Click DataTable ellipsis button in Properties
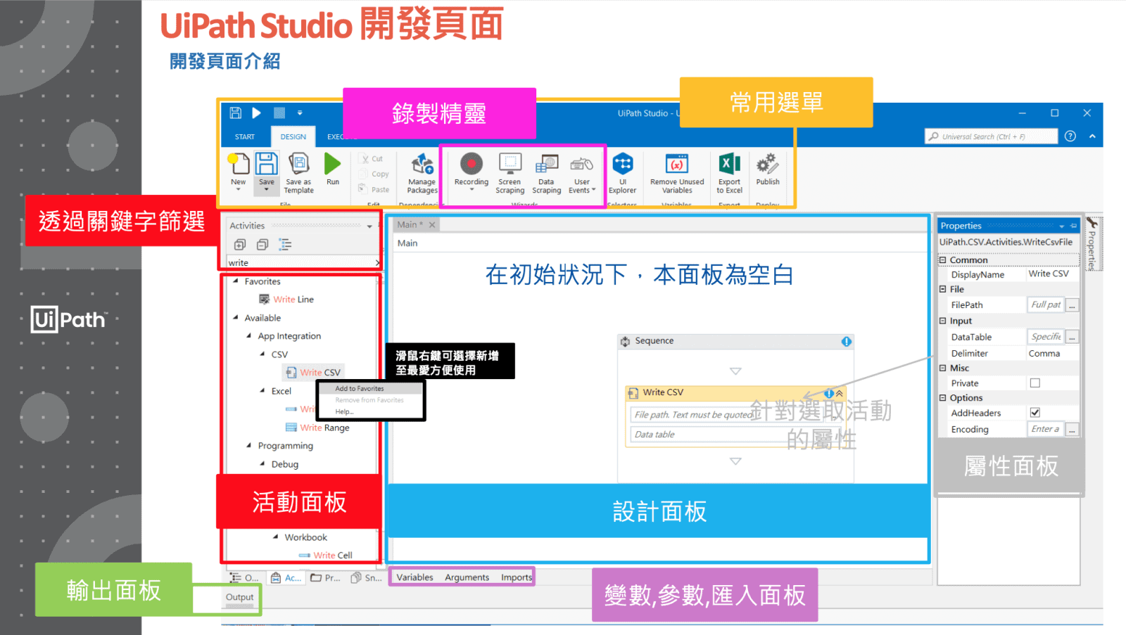Viewport: 1126px width, 635px height. pos(1072,337)
